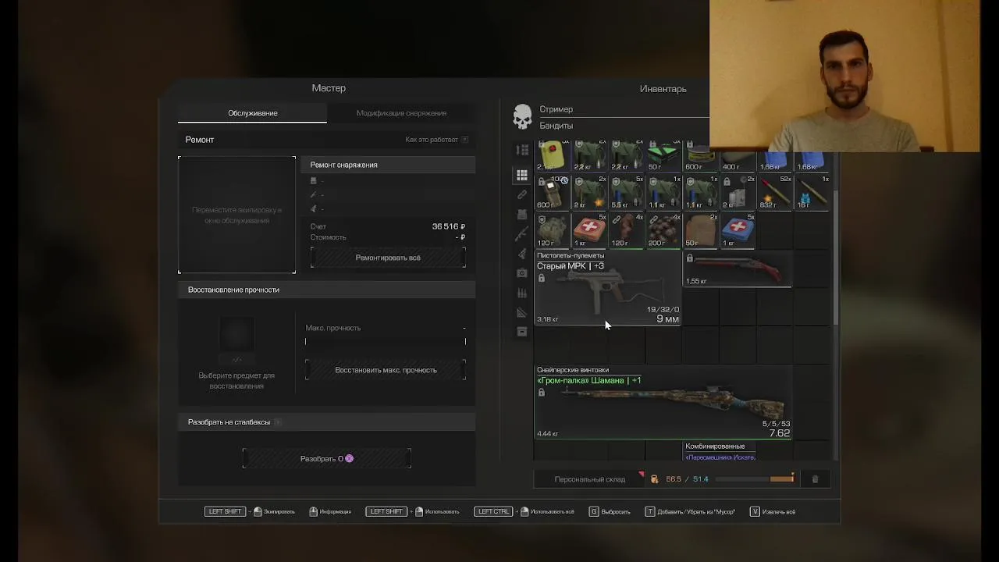Select the yellow device item in top row
Screen dimensions: 999x562
[553, 156]
